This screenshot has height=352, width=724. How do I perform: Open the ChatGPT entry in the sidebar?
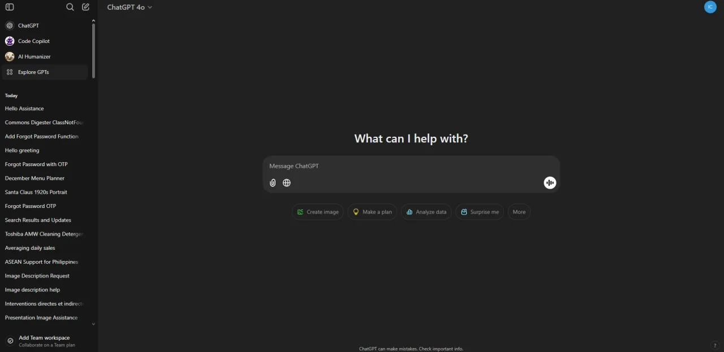[x=45, y=25]
